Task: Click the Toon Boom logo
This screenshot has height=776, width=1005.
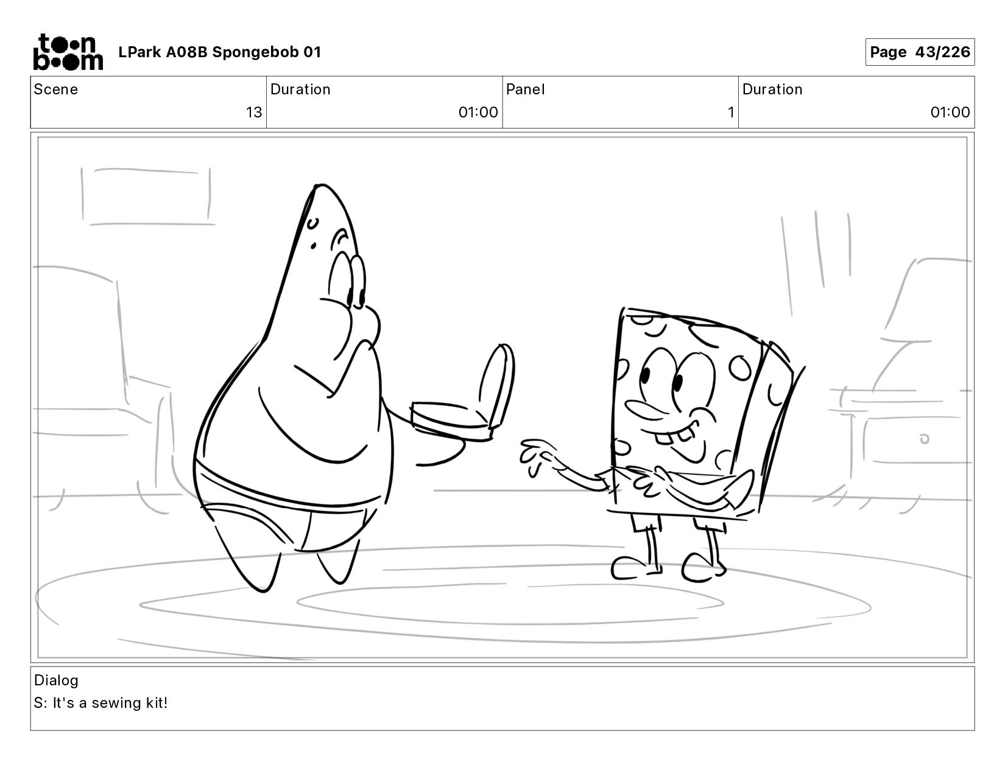Action: tap(68, 52)
